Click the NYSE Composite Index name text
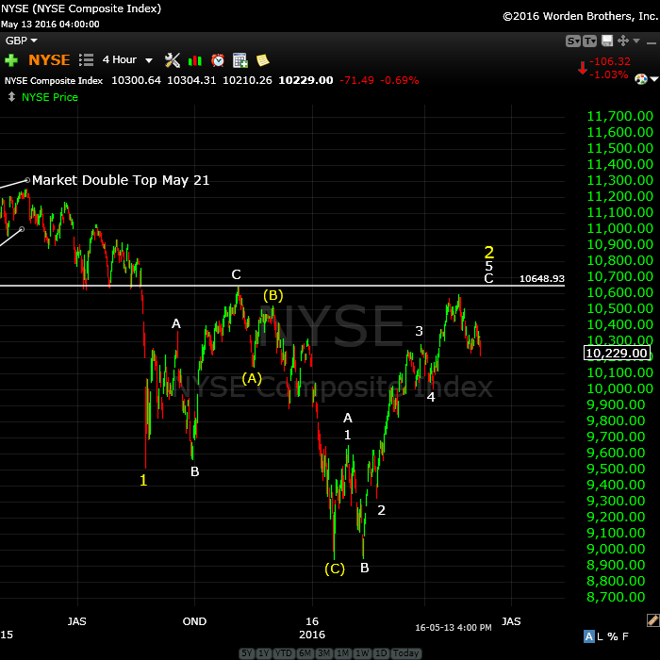Image resolution: width=660 pixels, height=660 pixels. click(54, 80)
